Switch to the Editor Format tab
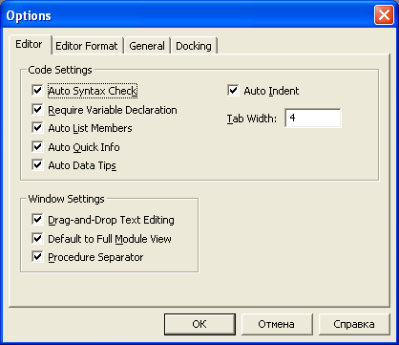 (x=87, y=46)
